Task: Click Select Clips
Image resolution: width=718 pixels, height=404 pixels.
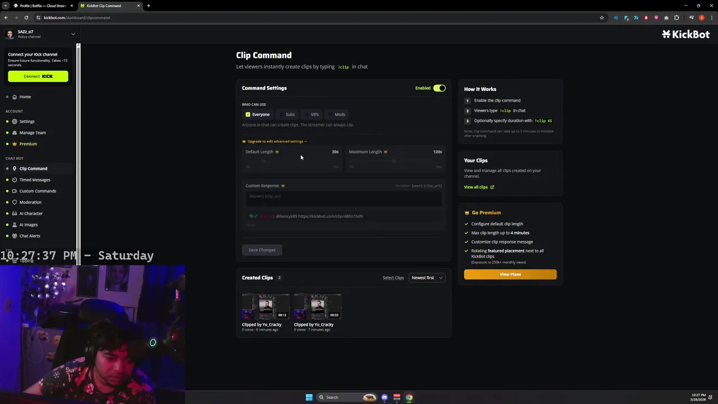Action: [x=393, y=278]
